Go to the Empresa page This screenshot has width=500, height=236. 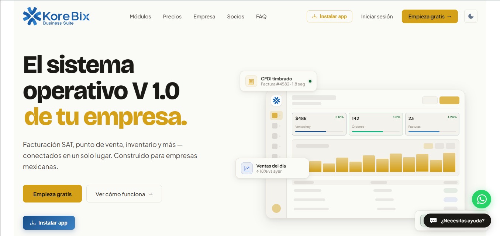pos(204,17)
